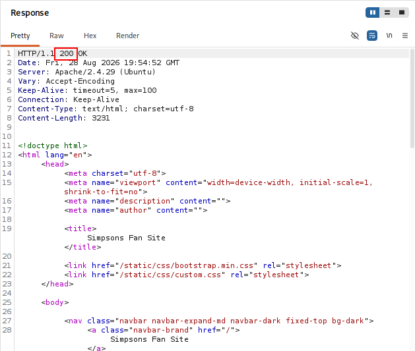Switch to the Render tab
Image resolution: width=415 pixels, height=351 pixels.
(127, 36)
